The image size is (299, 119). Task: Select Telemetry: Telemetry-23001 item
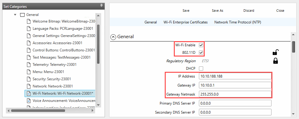click(54, 65)
